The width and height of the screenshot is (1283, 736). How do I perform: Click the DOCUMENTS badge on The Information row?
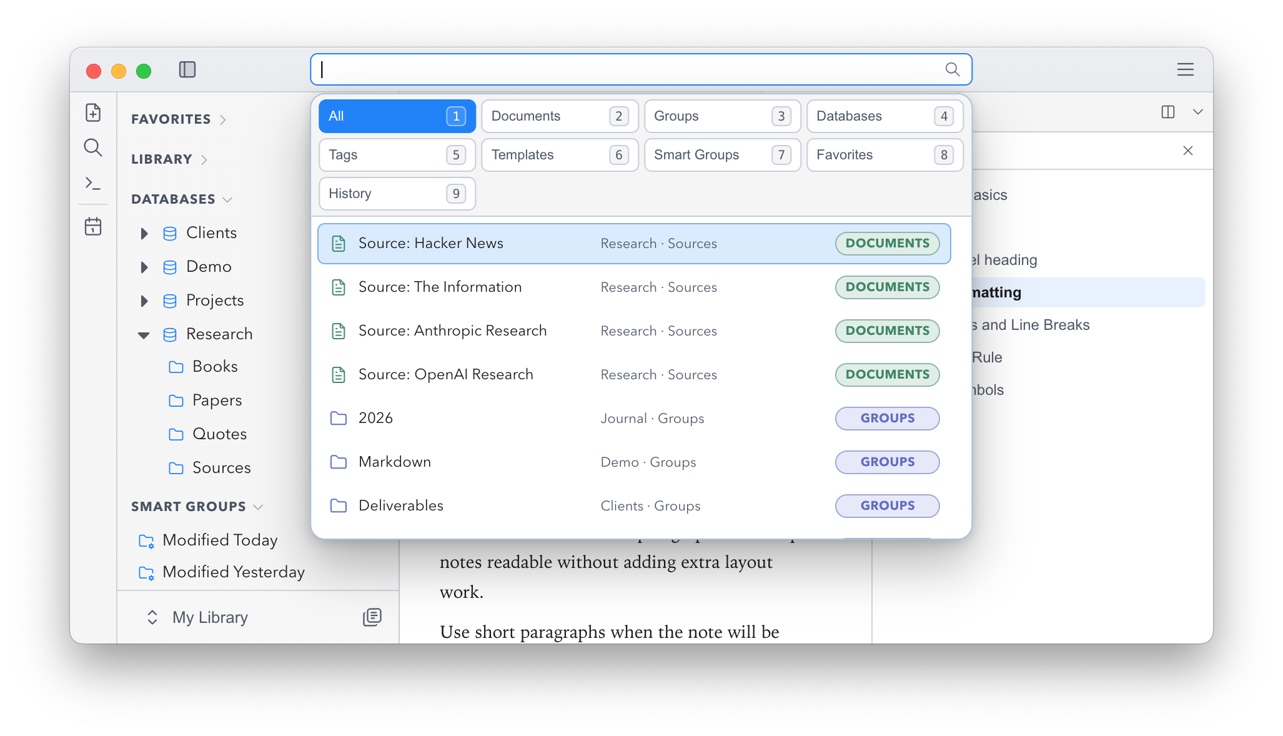point(887,287)
